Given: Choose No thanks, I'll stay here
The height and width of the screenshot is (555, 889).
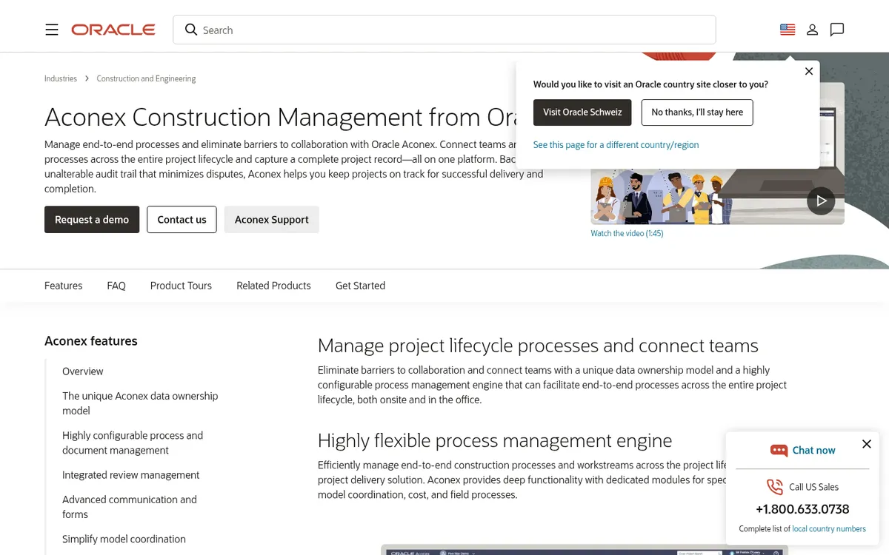Looking at the screenshot, I should (x=697, y=112).
